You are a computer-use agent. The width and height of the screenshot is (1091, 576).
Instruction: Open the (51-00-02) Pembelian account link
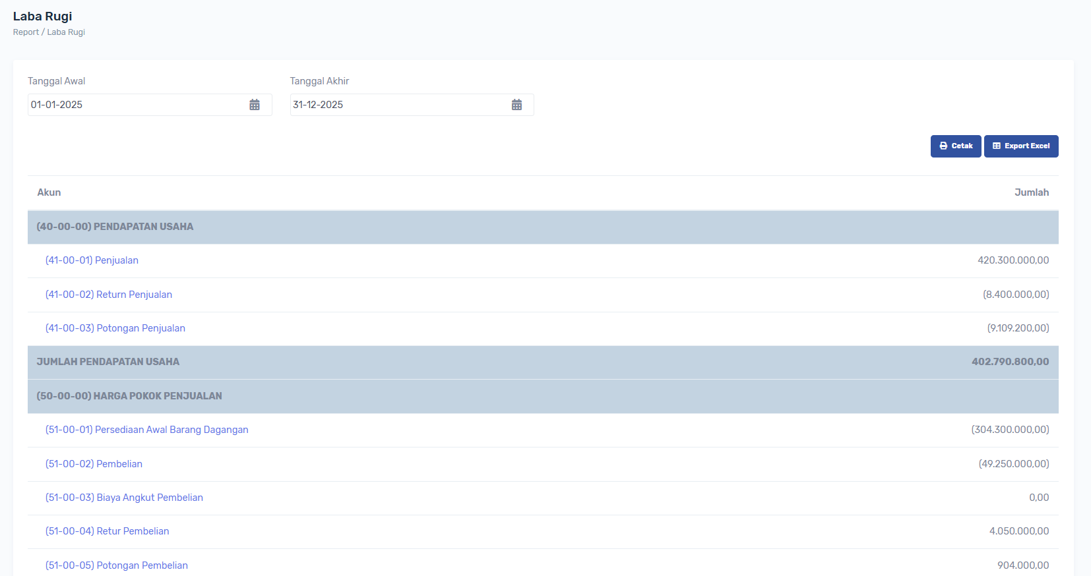click(x=94, y=464)
